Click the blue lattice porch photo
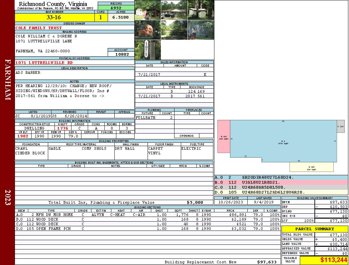349x265 pixels. pos(201,30)
